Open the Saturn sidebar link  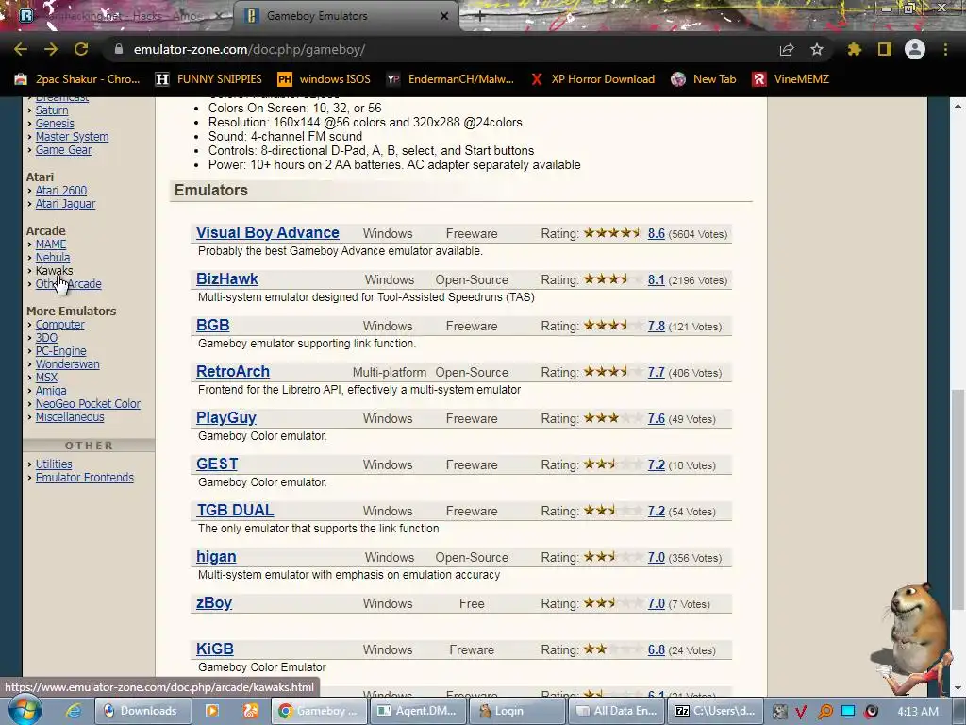point(52,110)
